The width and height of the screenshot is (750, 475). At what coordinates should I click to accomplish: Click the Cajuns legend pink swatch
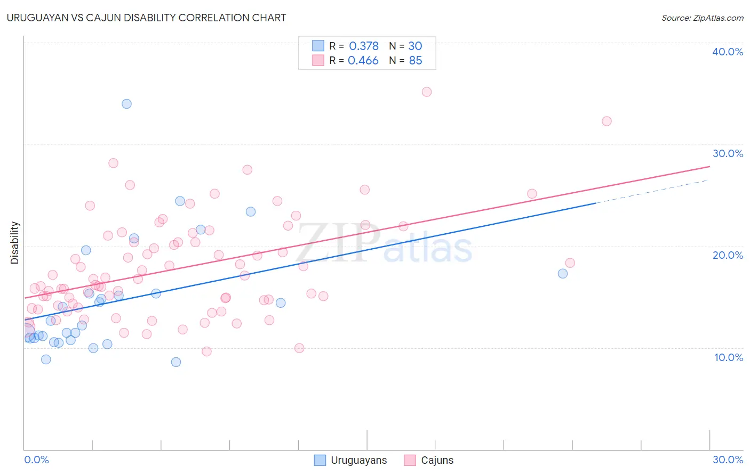point(410,460)
